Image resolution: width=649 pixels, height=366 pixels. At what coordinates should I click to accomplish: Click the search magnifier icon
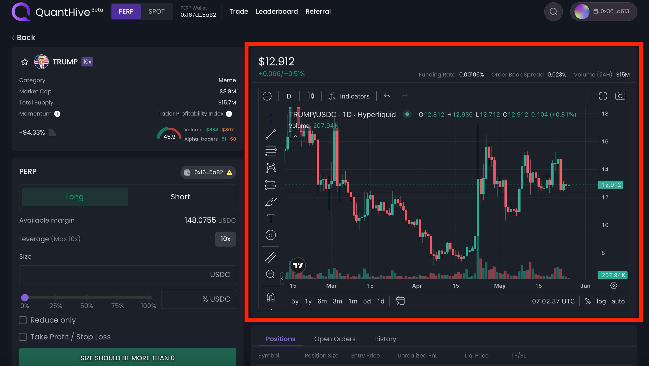tap(553, 12)
